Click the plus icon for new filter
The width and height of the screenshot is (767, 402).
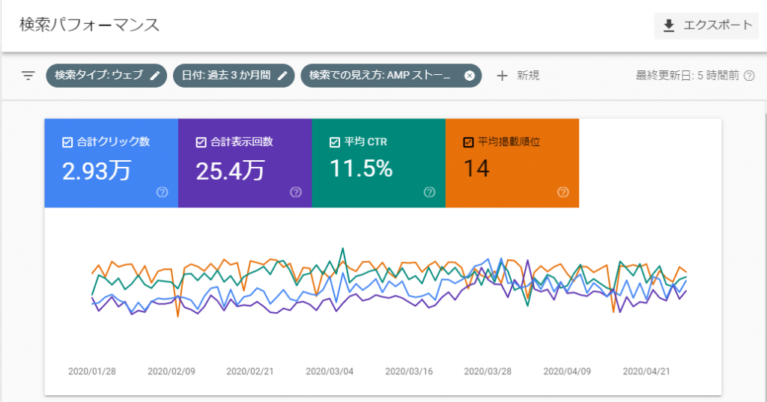click(x=502, y=76)
